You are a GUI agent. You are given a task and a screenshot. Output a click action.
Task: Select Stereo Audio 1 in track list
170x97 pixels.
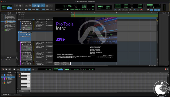pyautogui.click(x=11, y=18)
